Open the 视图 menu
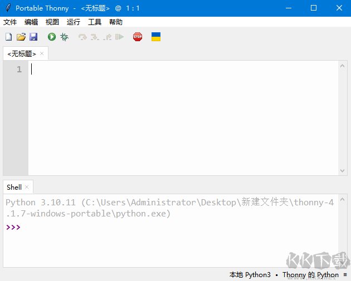351x281 pixels. pyautogui.click(x=52, y=22)
